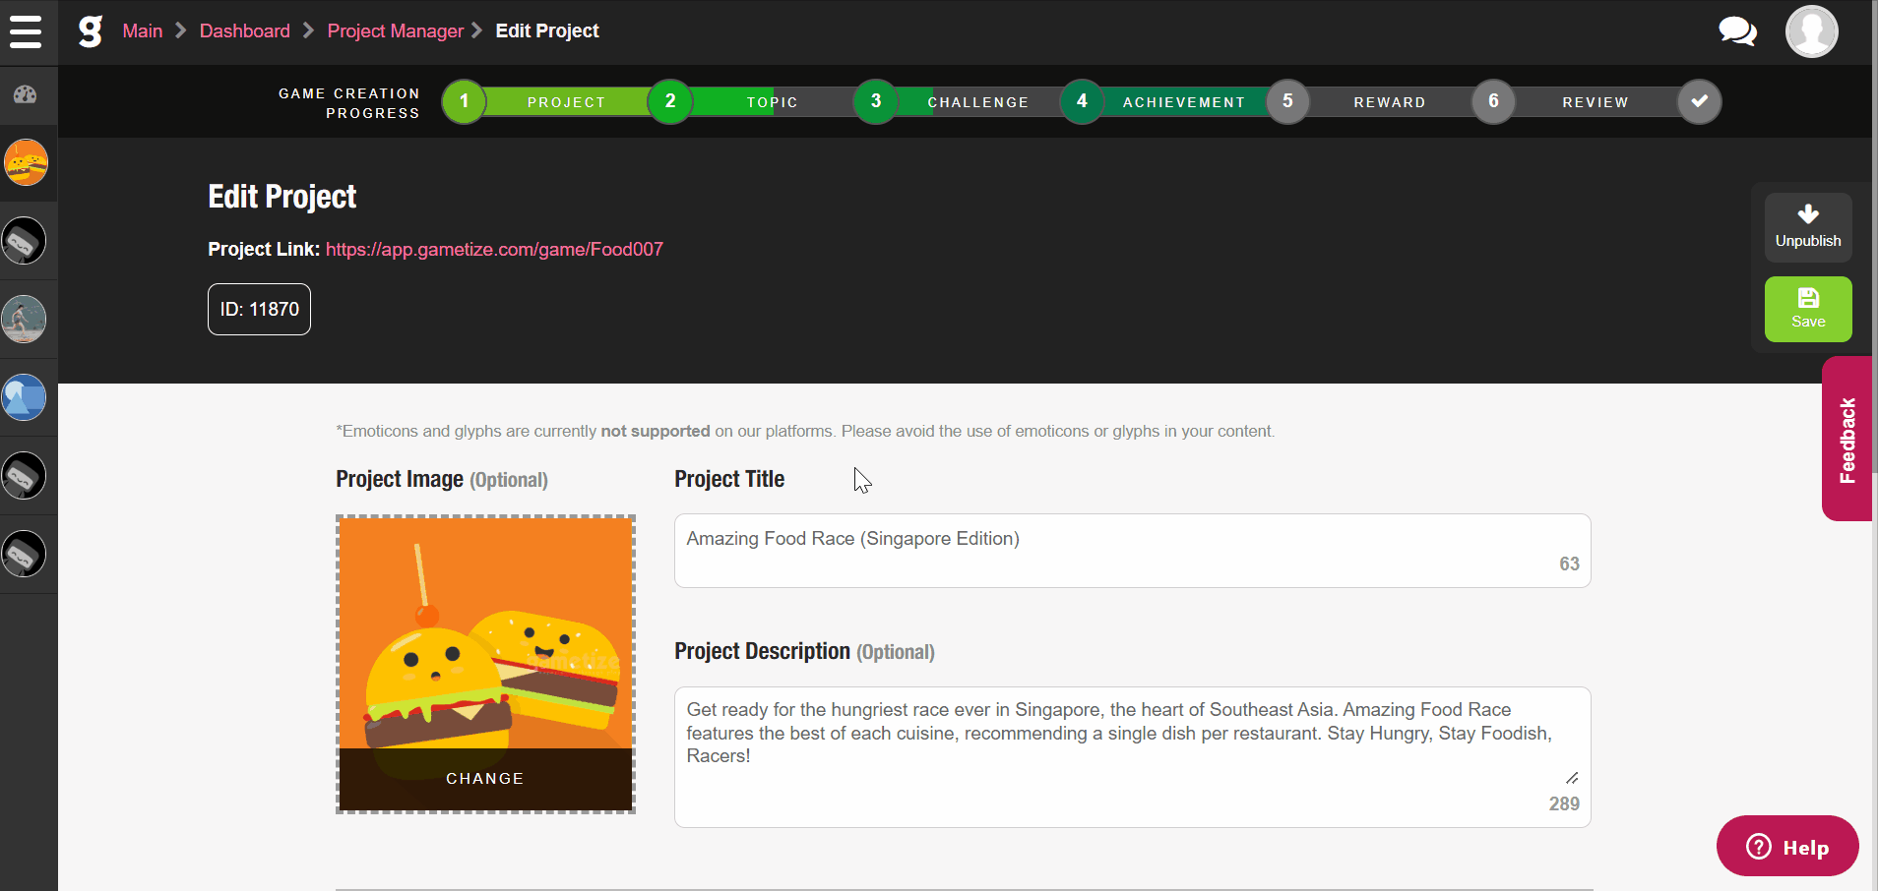The height and width of the screenshot is (891, 1878).
Task: Open the Help button
Action: coord(1787,846)
